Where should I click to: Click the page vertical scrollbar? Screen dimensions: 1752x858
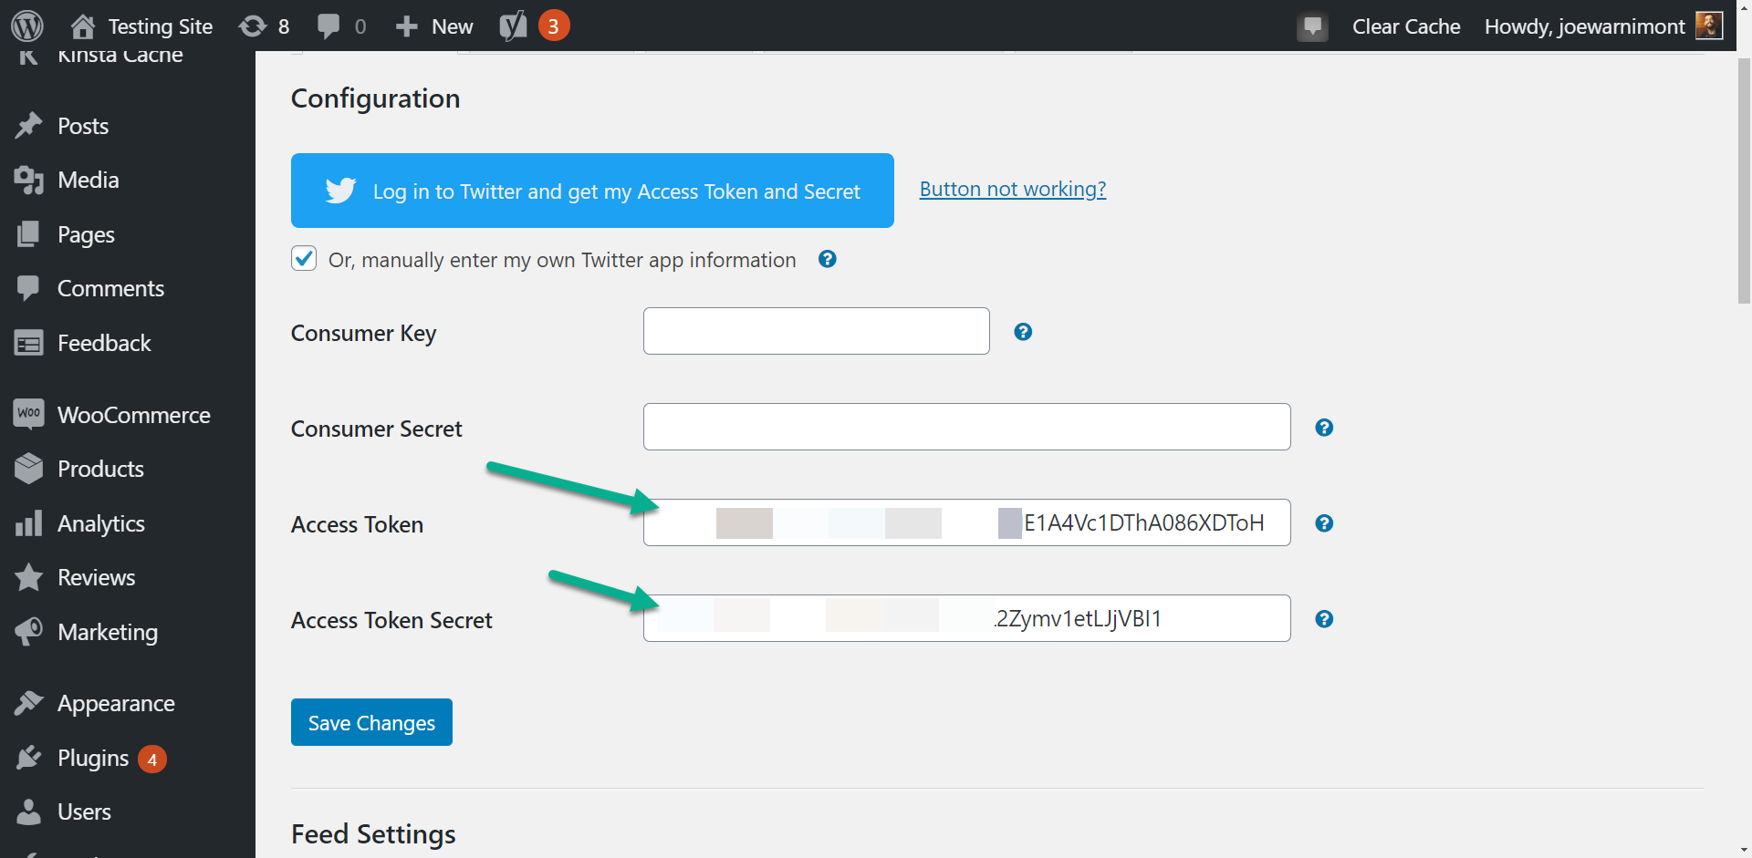click(1744, 182)
